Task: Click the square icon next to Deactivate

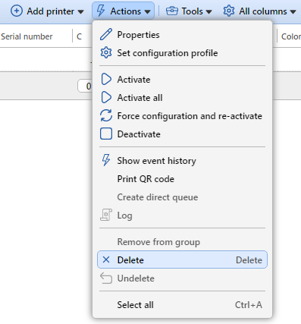Action: 106,134
